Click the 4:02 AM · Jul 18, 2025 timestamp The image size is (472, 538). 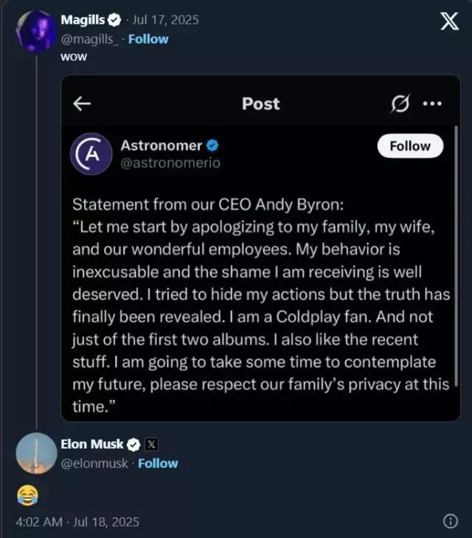pyautogui.click(x=77, y=522)
